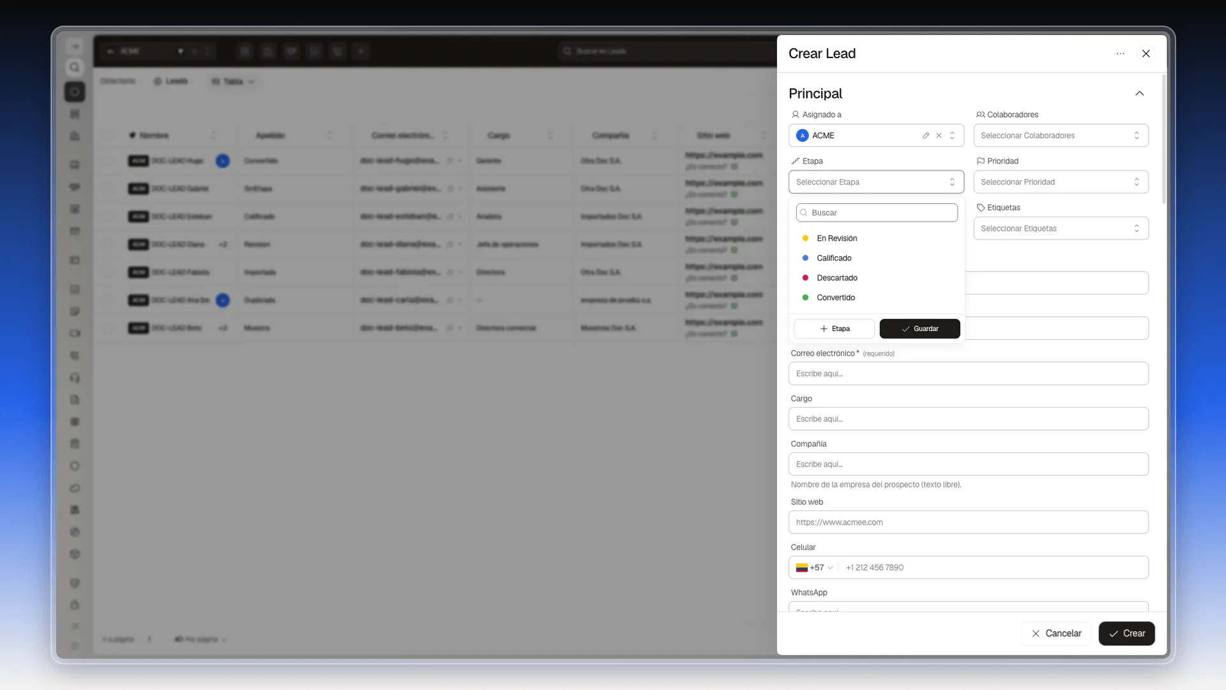Click the search magnifier icon in the sidebar
Viewport: 1226px width, 690px height.
(75, 68)
